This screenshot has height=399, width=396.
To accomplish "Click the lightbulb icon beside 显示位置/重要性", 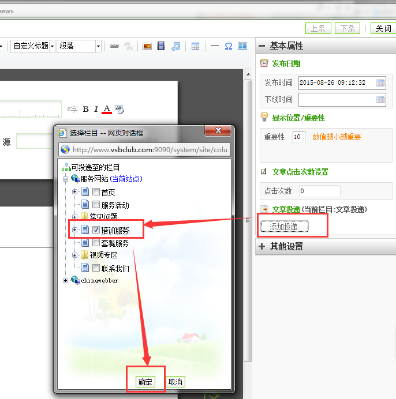I will coord(264,117).
